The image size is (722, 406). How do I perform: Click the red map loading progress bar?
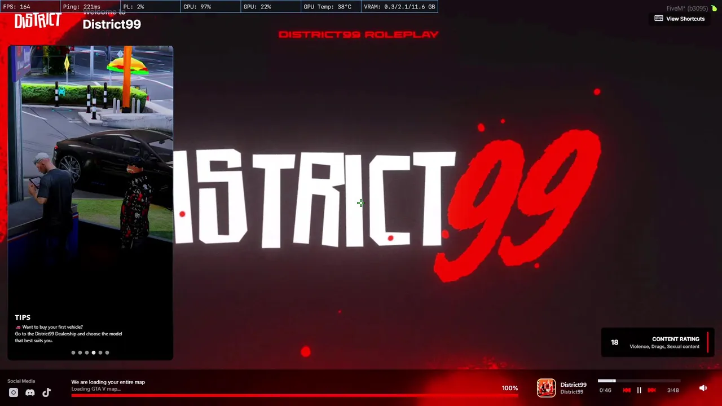click(294, 396)
